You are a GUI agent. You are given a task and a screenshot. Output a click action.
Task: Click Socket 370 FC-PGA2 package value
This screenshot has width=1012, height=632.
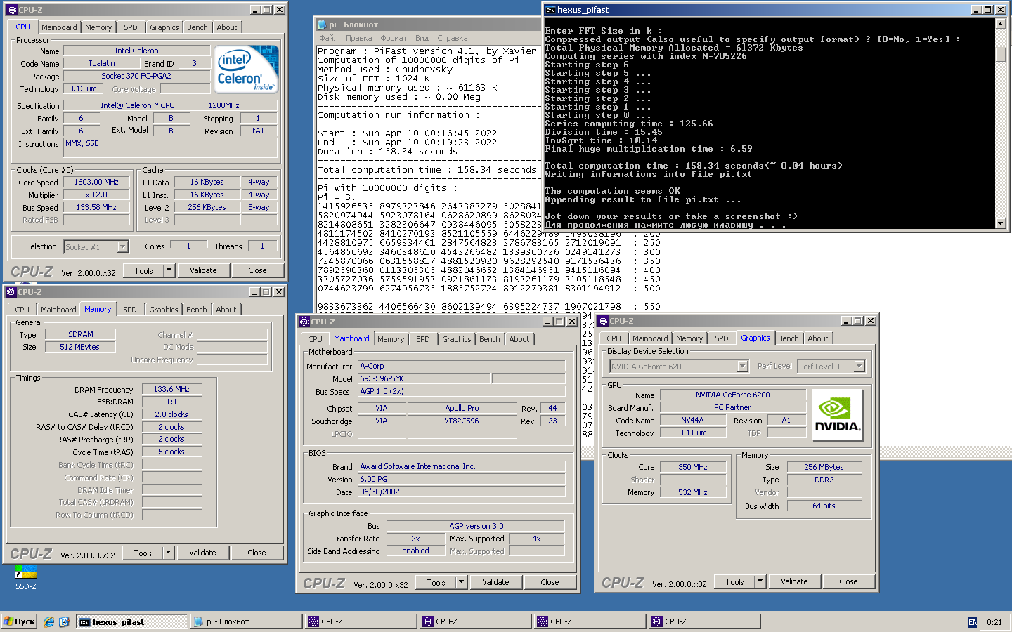pyautogui.click(x=136, y=76)
